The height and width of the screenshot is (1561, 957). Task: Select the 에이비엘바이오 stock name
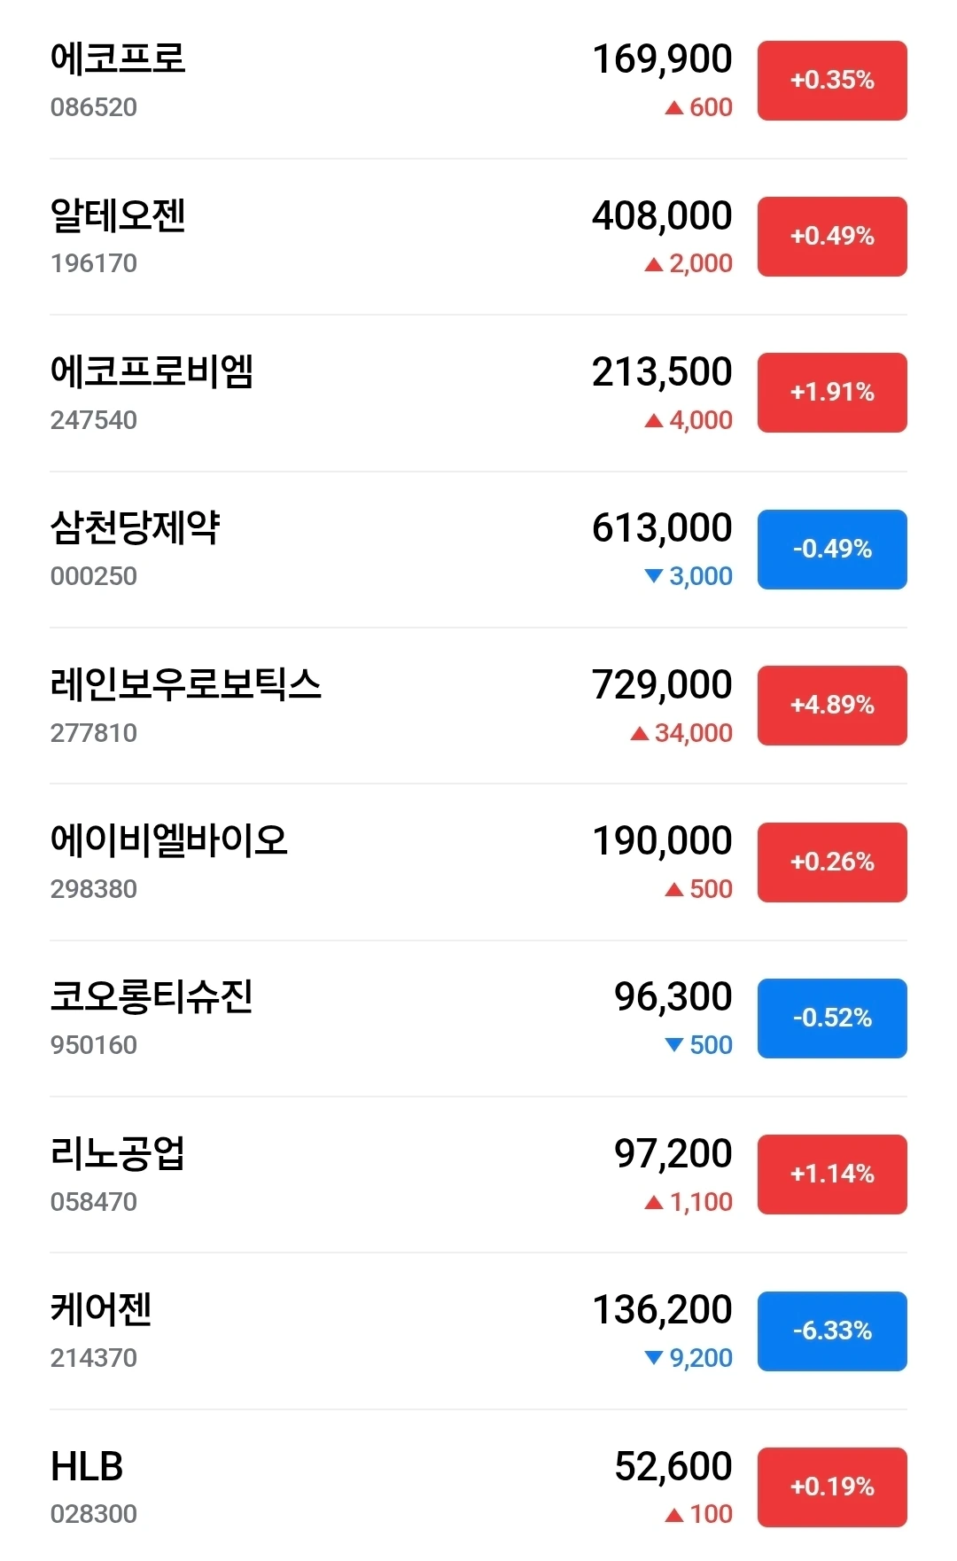(x=168, y=840)
